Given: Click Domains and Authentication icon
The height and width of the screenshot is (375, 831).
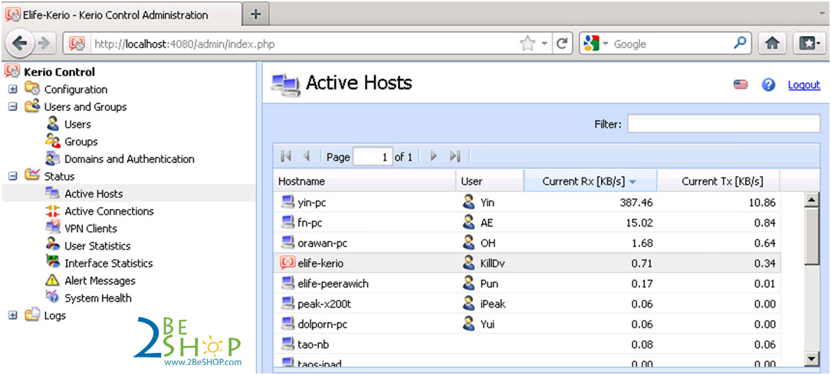Looking at the screenshot, I should [52, 158].
